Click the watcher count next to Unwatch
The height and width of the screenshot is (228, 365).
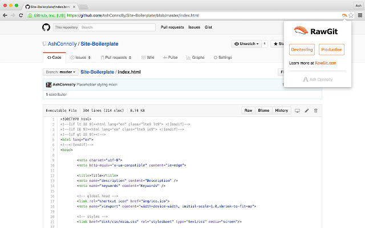click(265, 44)
